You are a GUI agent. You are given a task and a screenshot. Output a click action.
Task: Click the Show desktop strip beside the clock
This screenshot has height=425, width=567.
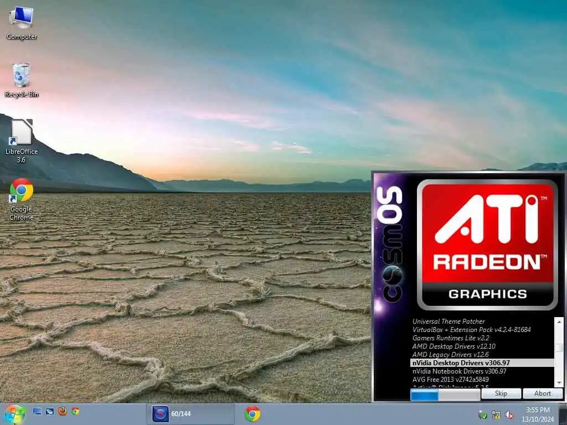click(563, 414)
